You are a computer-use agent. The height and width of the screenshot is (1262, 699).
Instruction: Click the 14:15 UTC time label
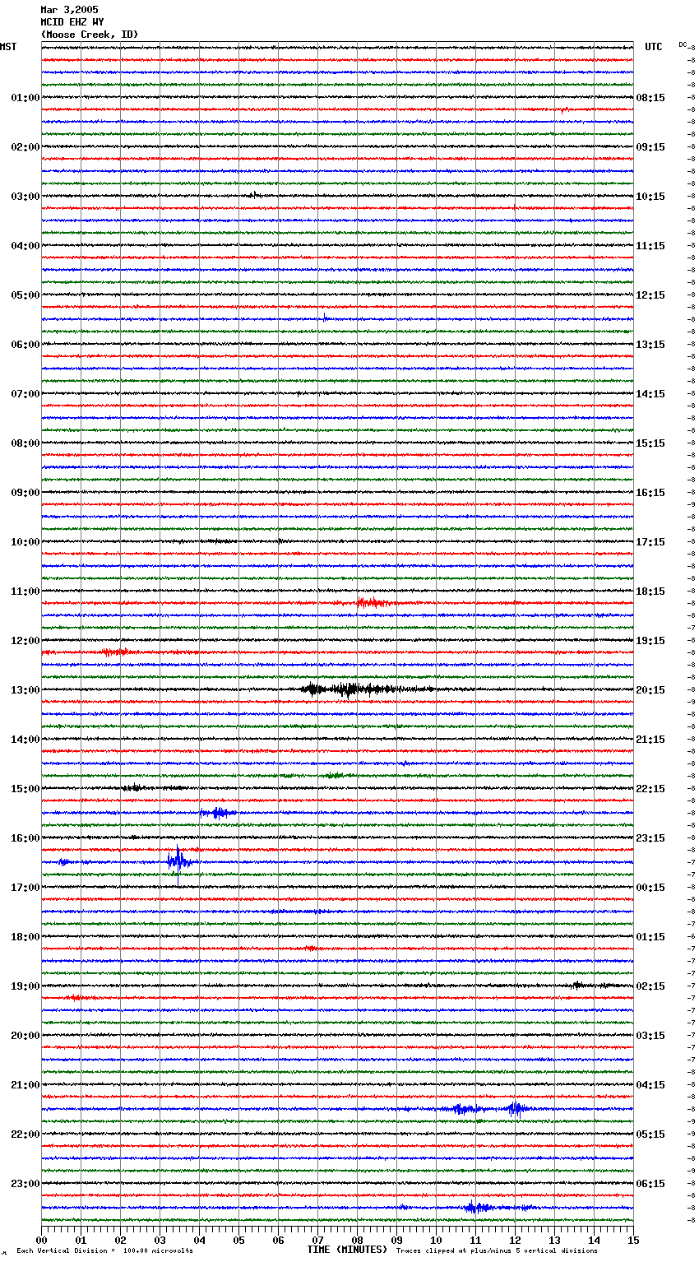click(650, 394)
